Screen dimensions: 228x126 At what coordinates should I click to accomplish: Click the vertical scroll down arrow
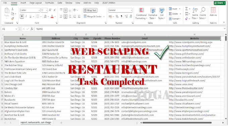click(226, 119)
